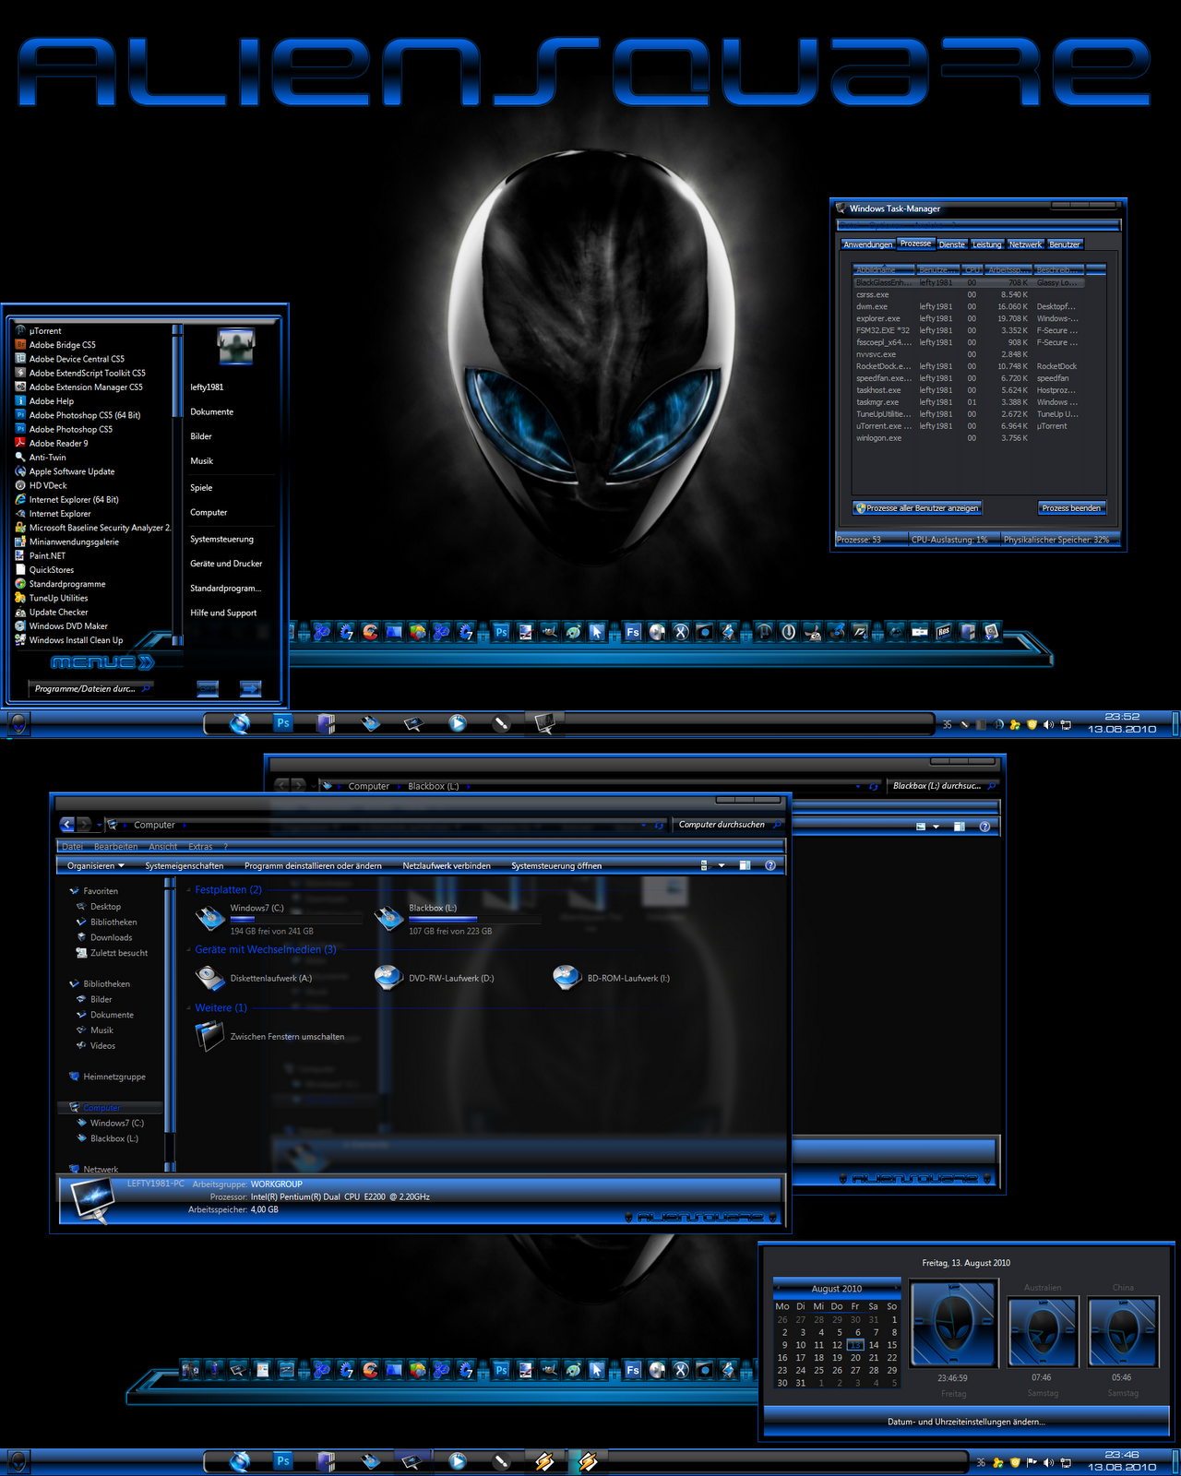The image size is (1181, 1476).
Task: Switch to Anwendungen tab in Task-Manager
Action: click(x=868, y=244)
